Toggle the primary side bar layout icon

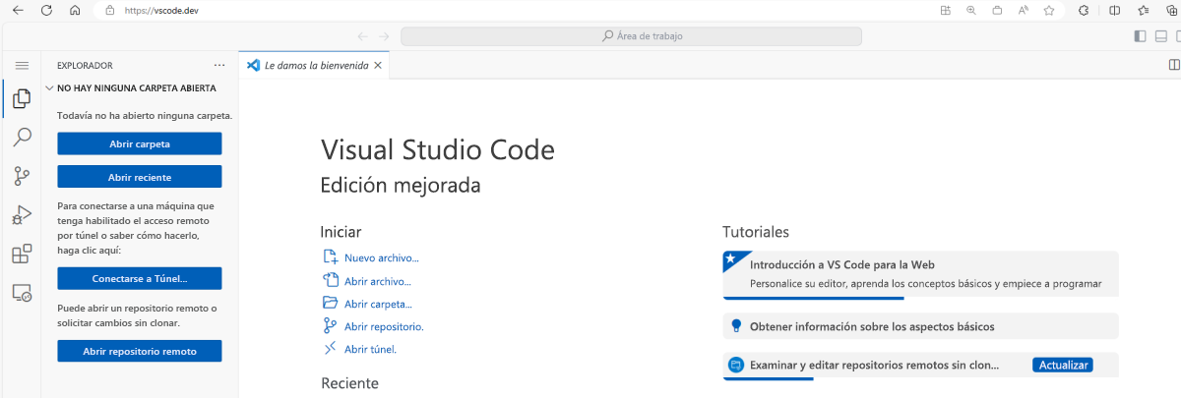pos(1140,36)
